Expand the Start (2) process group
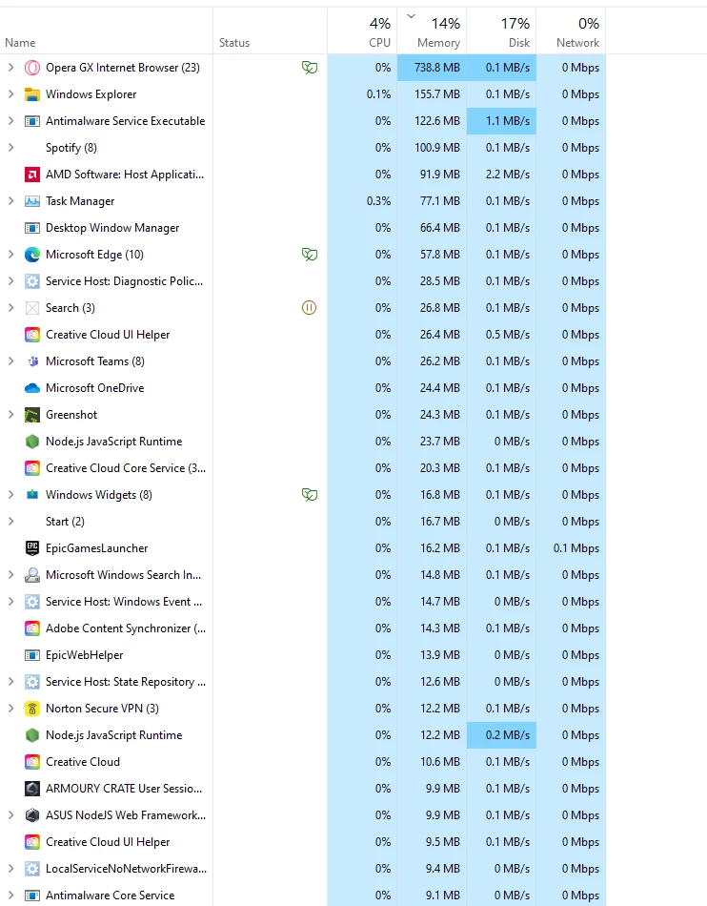This screenshot has width=707, height=906. coord(10,521)
